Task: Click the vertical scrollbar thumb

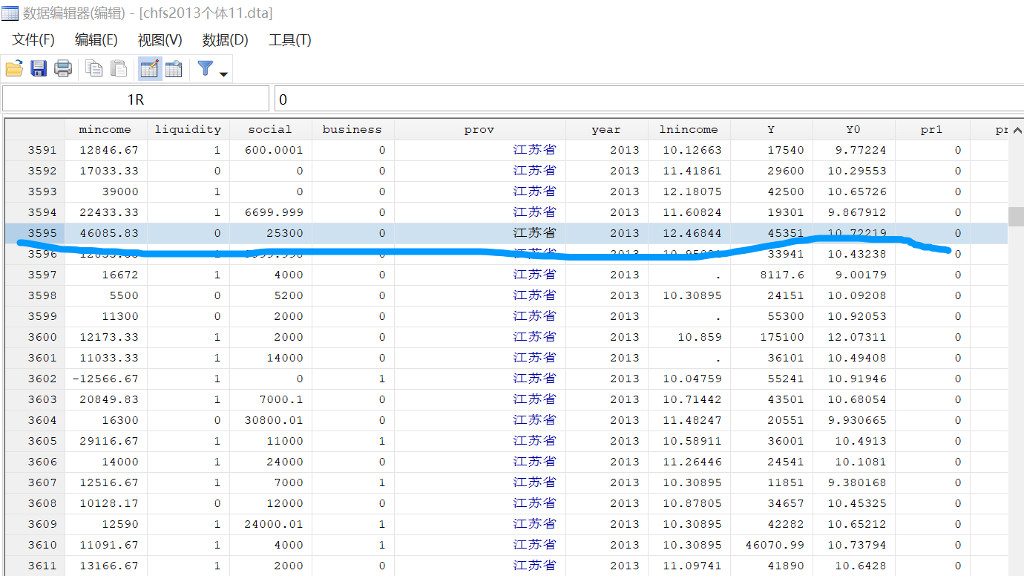Action: 1015,215
